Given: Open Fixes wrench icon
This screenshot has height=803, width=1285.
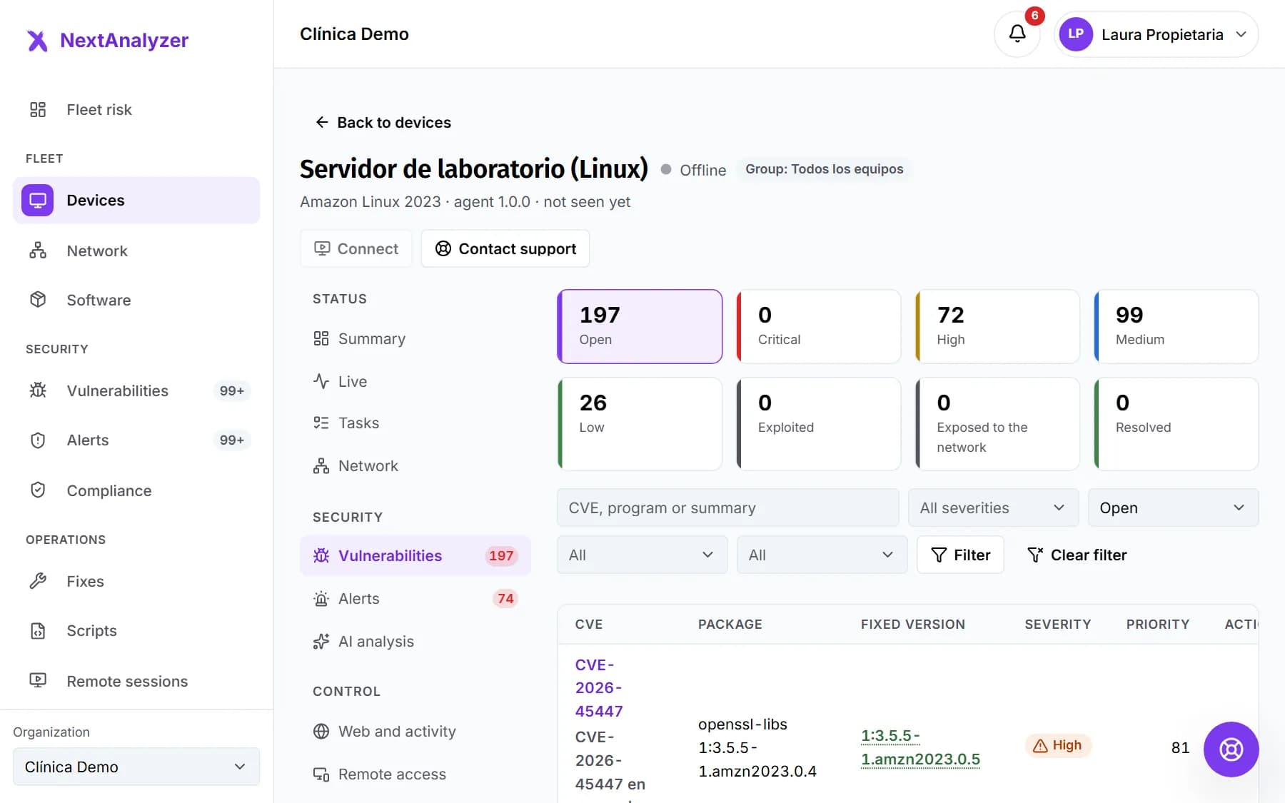Looking at the screenshot, I should (x=38, y=581).
